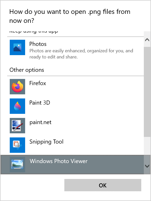Choose the Snipping Tool icon
Screen dimensions: 151x201
[x=17, y=145]
